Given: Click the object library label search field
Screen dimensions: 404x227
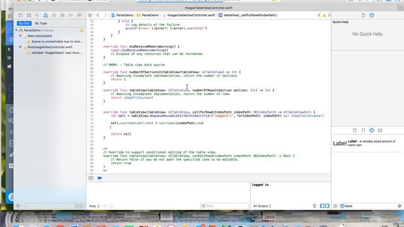Looking at the screenshot, I should pos(371,206).
